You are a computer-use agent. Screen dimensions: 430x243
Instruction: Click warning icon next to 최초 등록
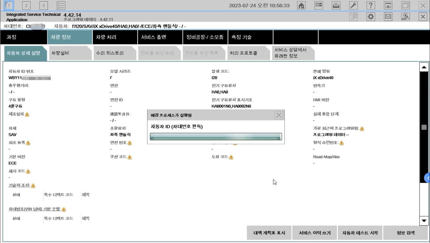click(28, 143)
